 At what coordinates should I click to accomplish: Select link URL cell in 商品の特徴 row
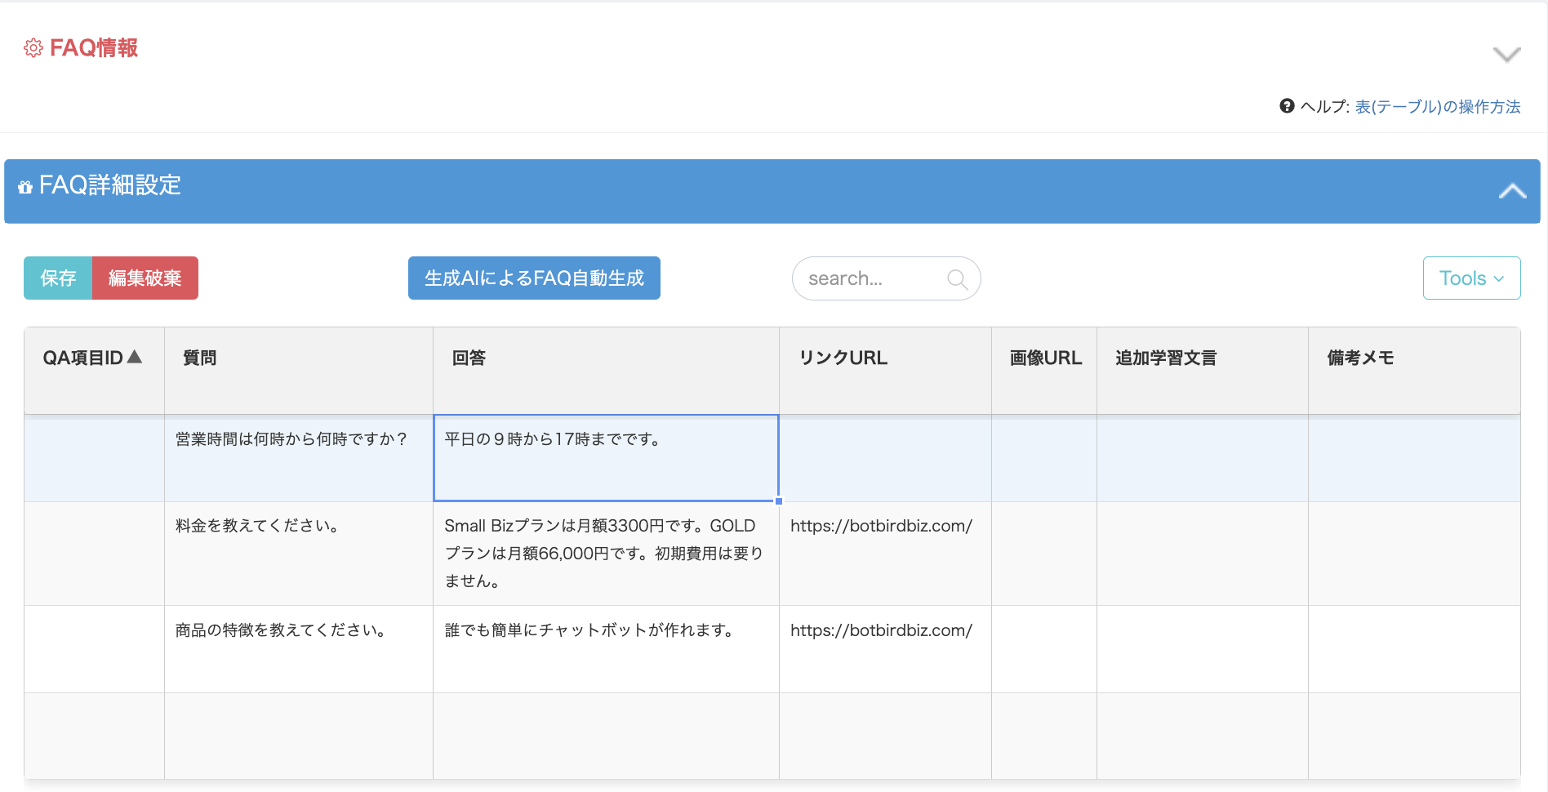(x=885, y=649)
